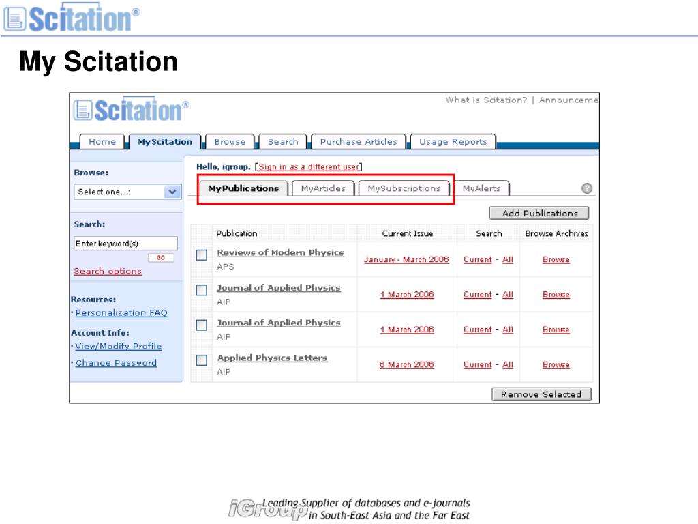
Task: Open the Search navigation tab
Action: pyautogui.click(x=283, y=142)
